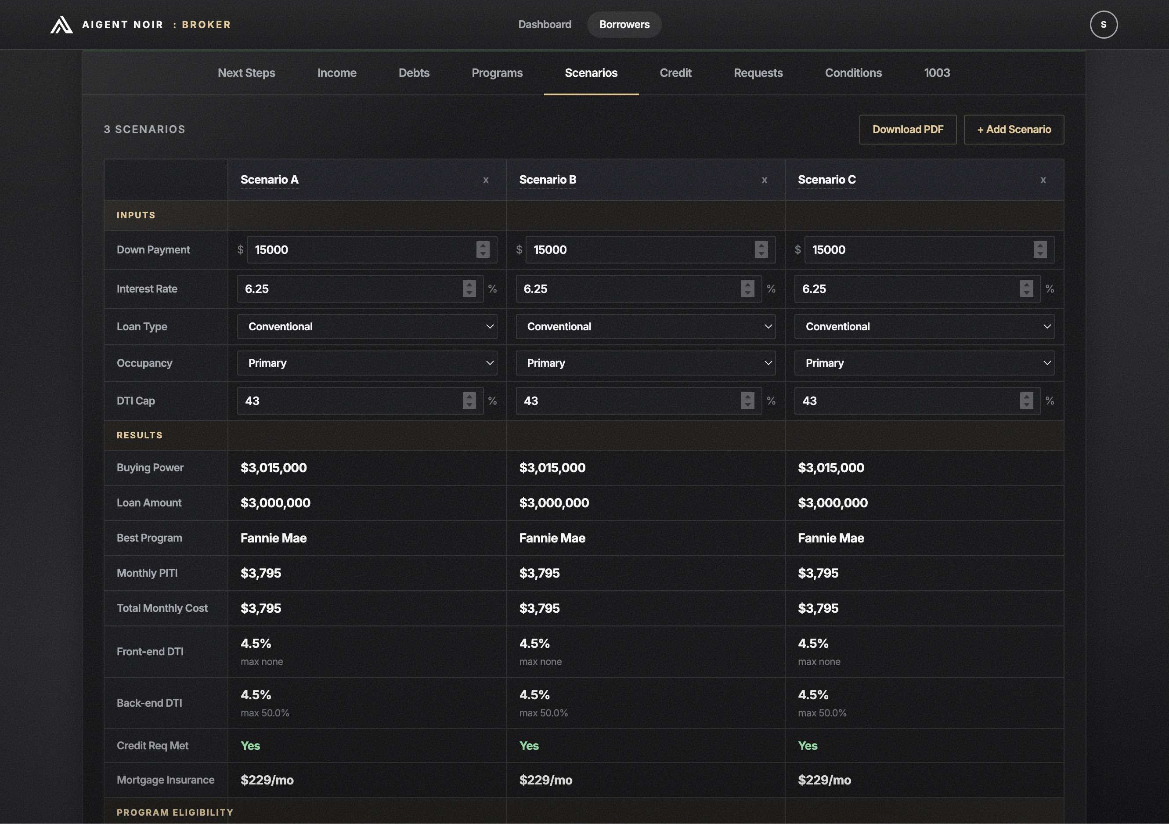Open the user profile avatar marked S
The image size is (1169, 824).
(x=1104, y=24)
